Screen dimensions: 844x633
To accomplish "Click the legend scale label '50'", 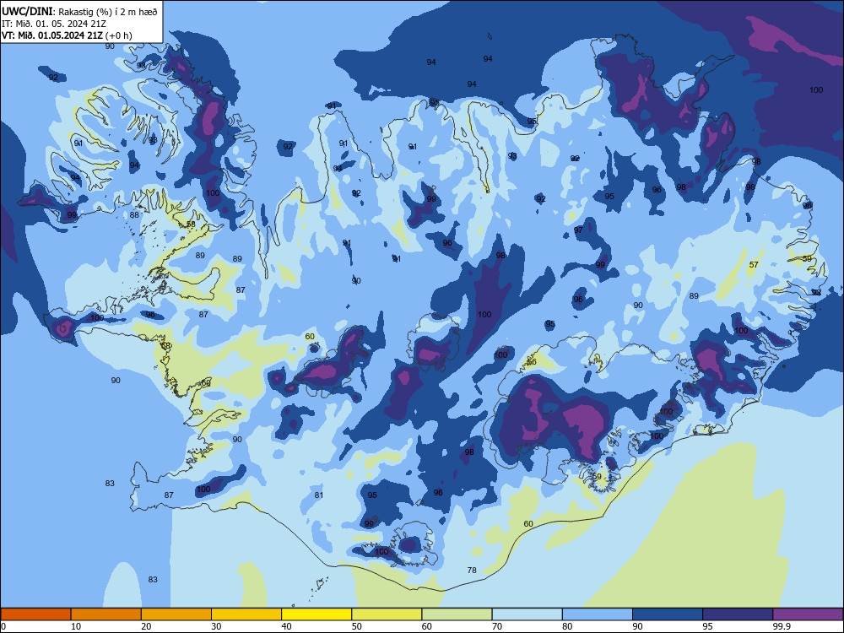I will 357,626.
